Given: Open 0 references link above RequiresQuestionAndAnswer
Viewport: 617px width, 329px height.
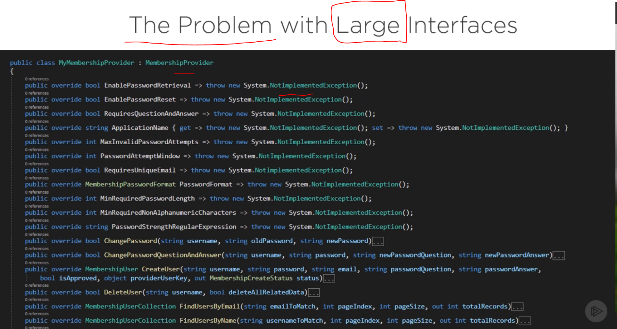Looking at the screenshot, I should pos(37,107).
